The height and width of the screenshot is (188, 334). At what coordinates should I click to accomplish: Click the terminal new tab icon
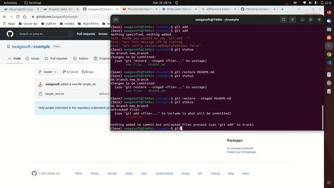pos(116,20)
